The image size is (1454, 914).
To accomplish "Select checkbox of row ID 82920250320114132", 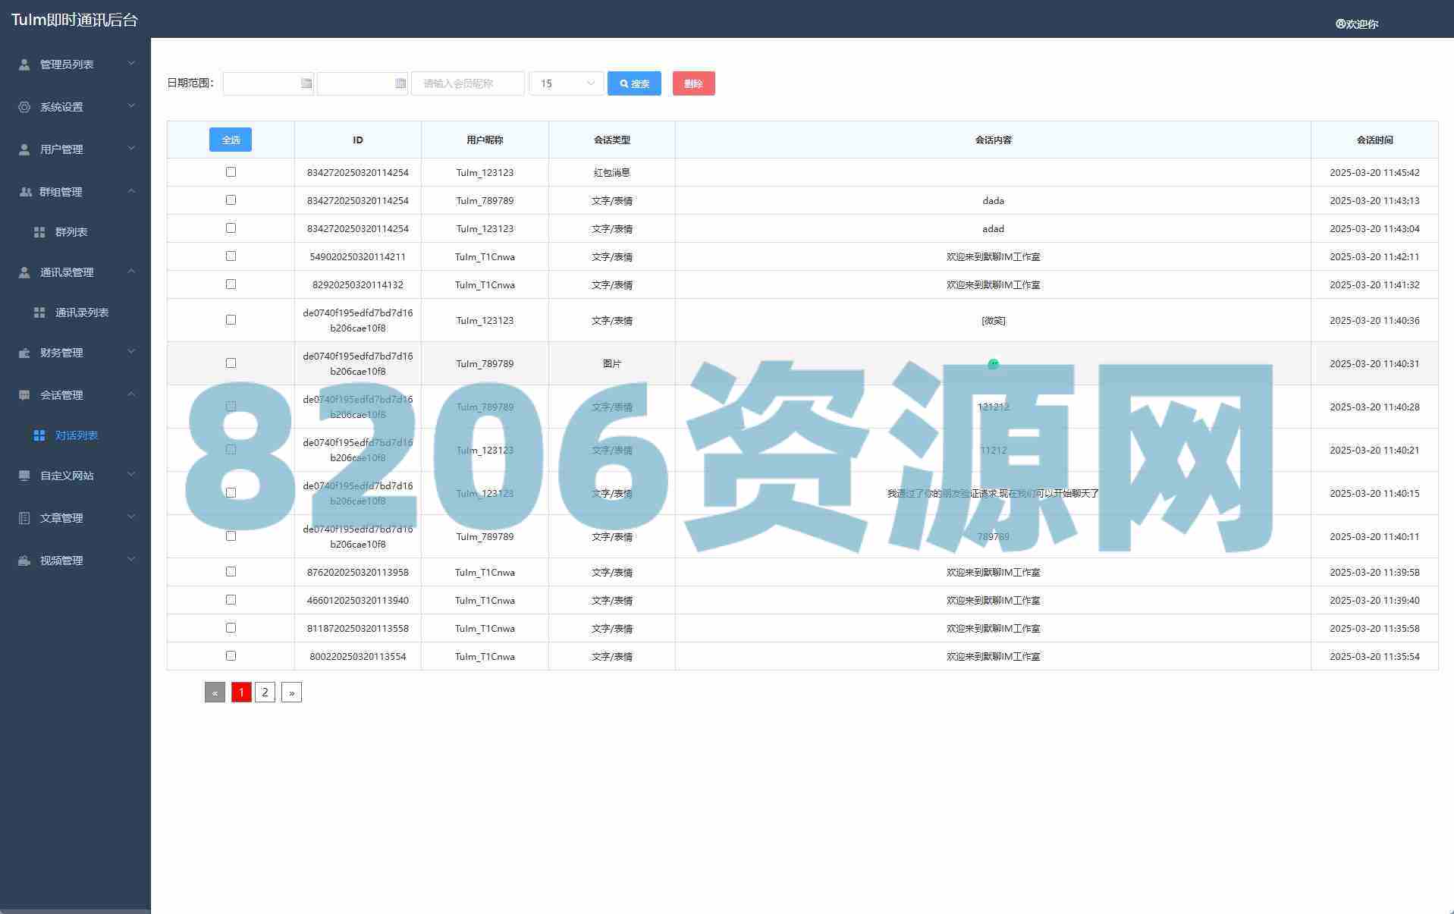I will (231, 284).
